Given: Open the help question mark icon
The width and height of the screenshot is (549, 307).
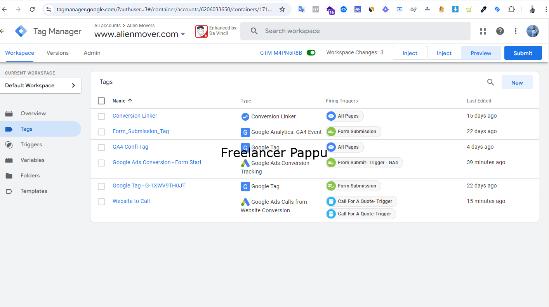Looking at the screenshot, I should (x=500, y=31).
